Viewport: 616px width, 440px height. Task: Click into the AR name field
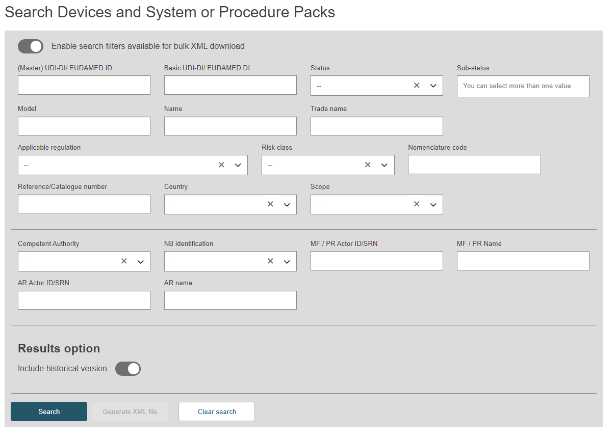(230, 300)
